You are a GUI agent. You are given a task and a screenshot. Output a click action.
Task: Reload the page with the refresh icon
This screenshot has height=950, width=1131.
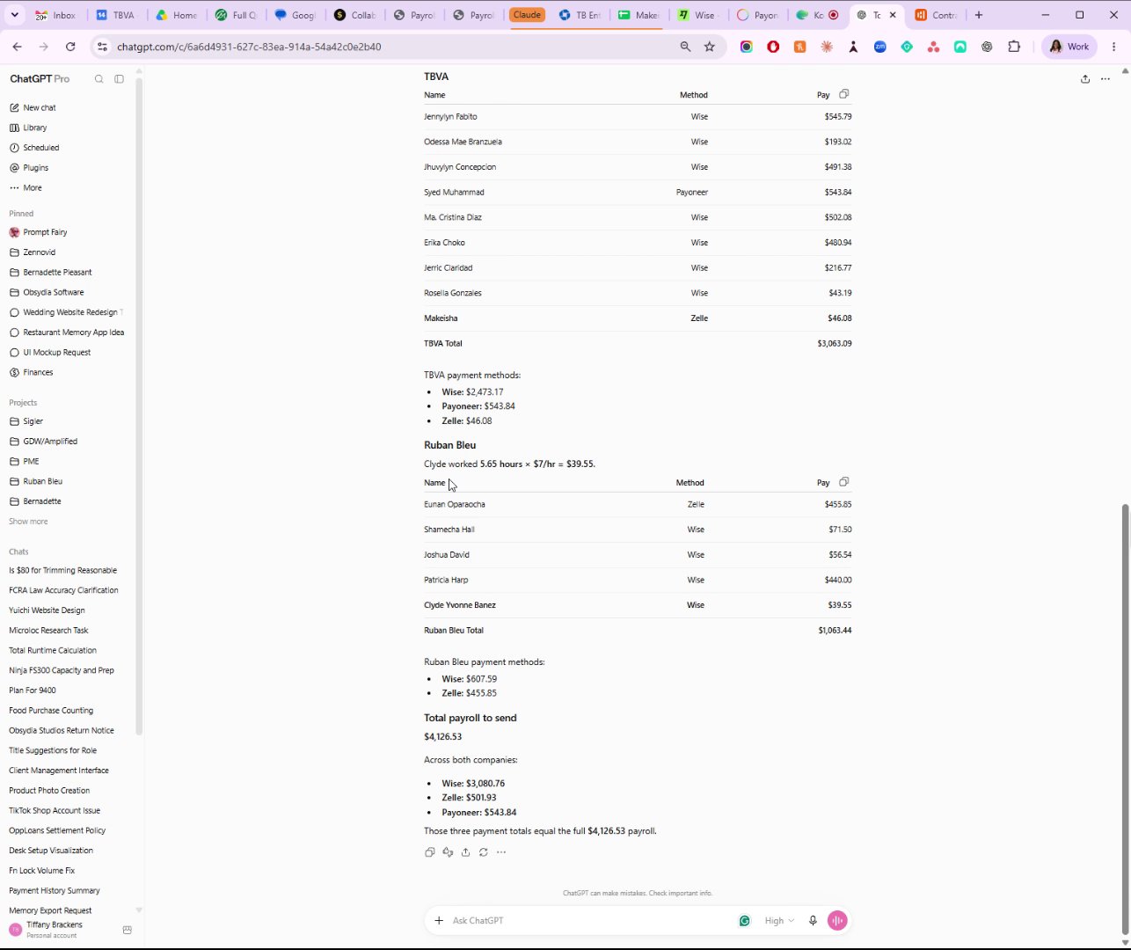tap(70, 47)
